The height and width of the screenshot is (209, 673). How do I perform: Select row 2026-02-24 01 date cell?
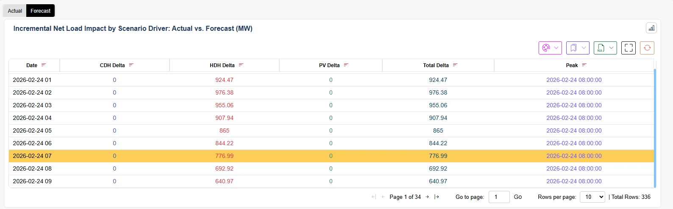tap(32, 80)
